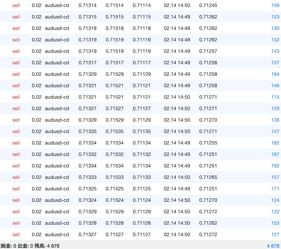Image resolution: width=281 pixels, height=249 pixels.
Task: Click the open price 0.71335
Action: click(88, 132)
